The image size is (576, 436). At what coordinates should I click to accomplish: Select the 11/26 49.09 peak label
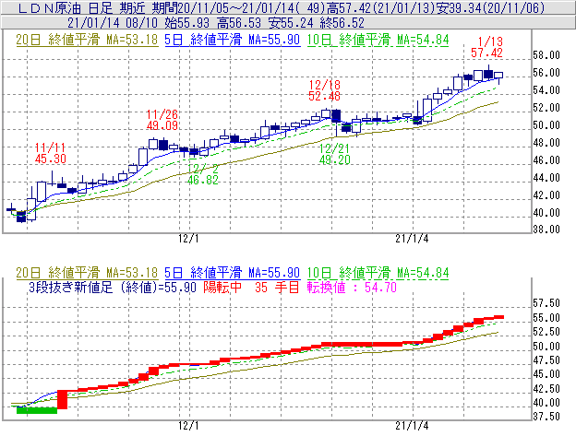(x=162, y=120)
